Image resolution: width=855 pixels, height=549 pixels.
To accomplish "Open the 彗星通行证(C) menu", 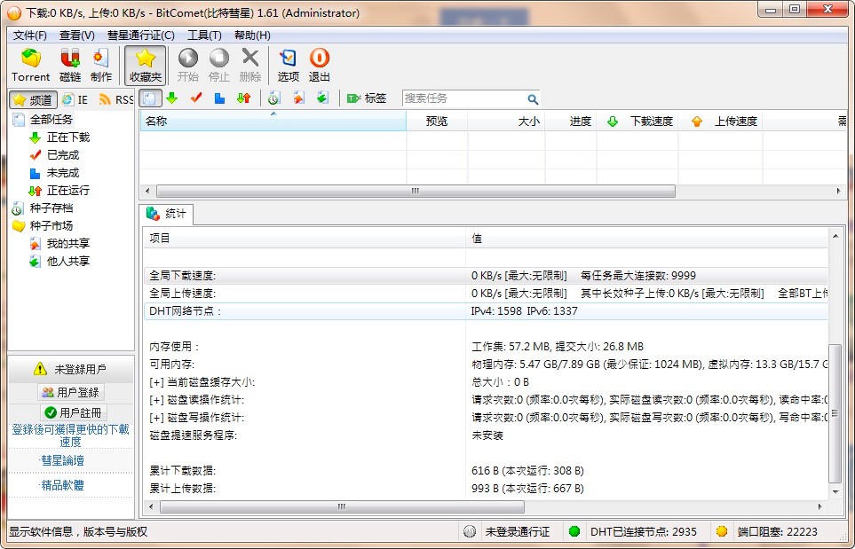I will point(140,35).
